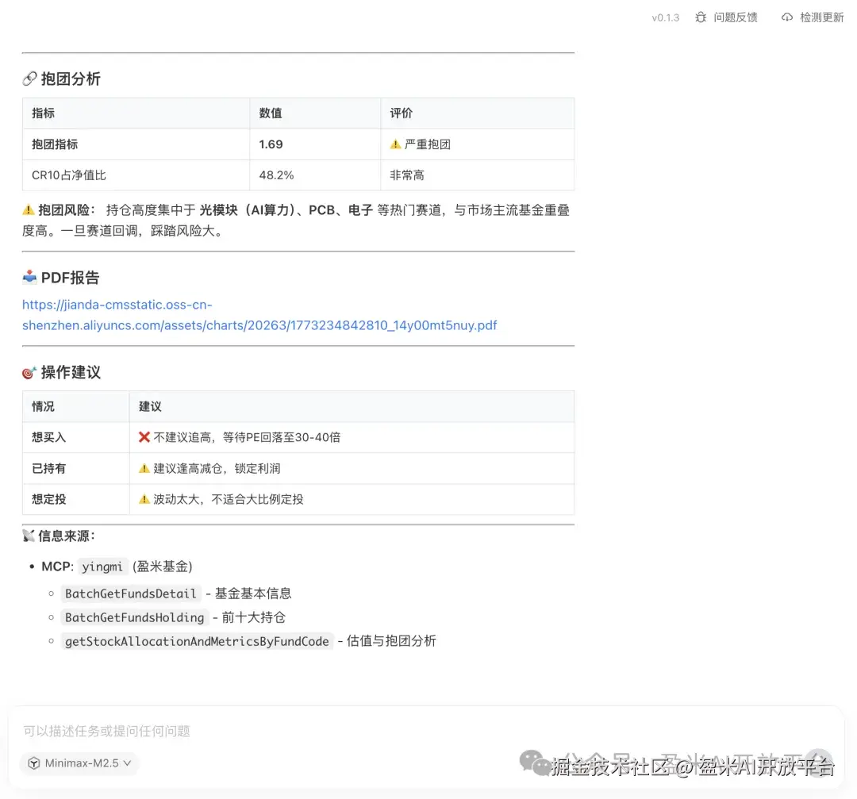This screenshot has height=799, width=857.
Task: Click the red X icon beside 不建议追高
Action: pos(144,437)
